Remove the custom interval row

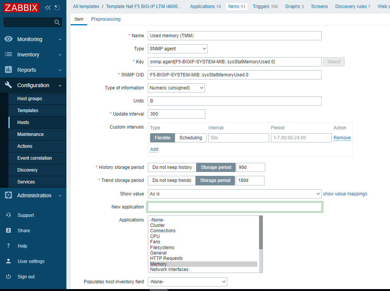pos(342,138)
